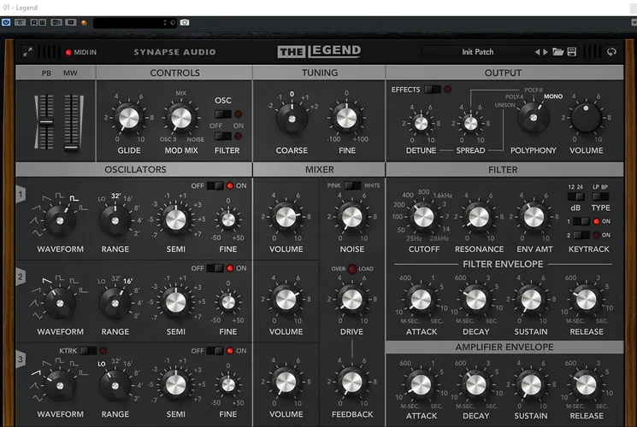Screen dimensions: 637x427
Task: Click the filter envelope DECAY knob
Action: [475, 300]
